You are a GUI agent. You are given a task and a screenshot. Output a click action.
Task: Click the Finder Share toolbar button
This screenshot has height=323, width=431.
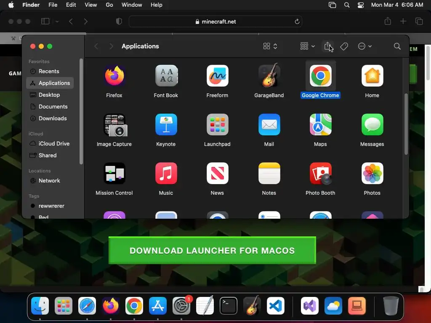(x=327, y=46)
